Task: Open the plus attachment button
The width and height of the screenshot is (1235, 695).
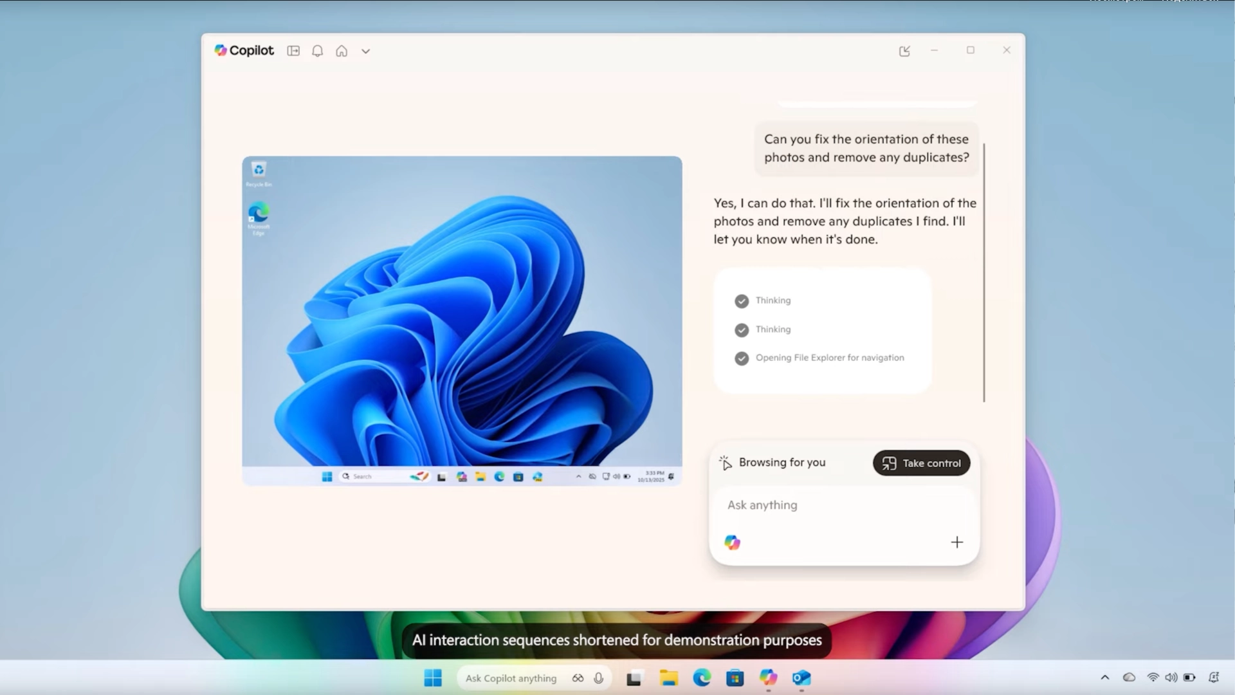Action: [x=956, y=542]
